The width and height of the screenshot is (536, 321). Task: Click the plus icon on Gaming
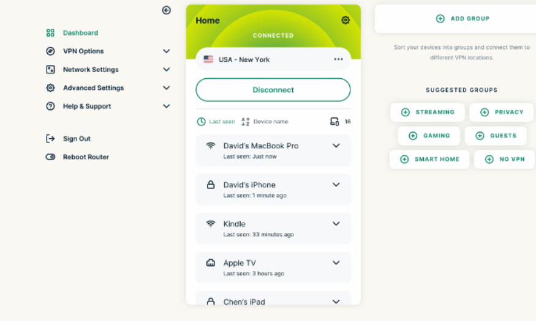pos(413,136)
